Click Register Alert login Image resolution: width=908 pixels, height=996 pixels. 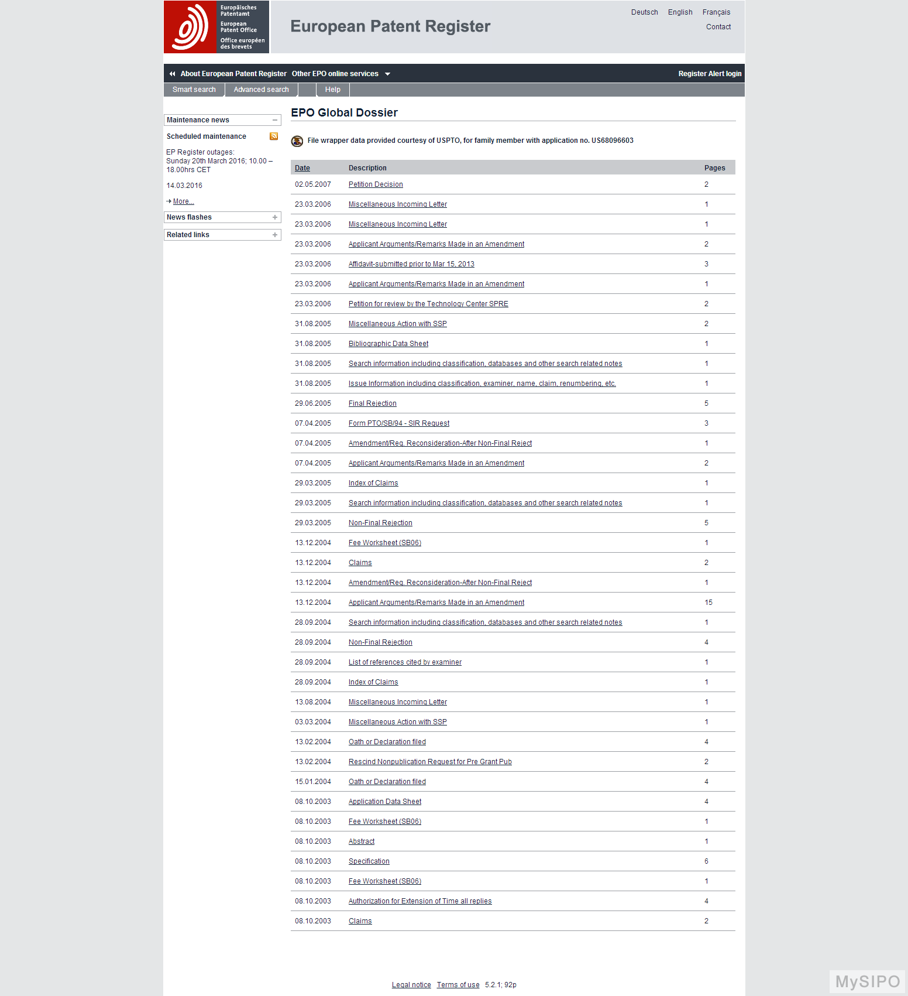point(709,74)
